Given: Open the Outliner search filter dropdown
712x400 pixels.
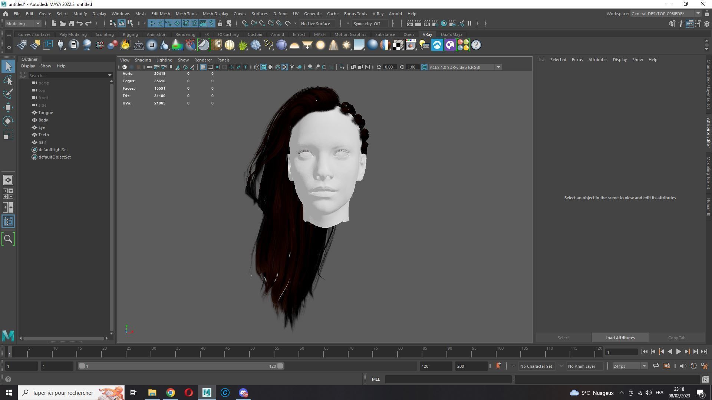Looking at the screenshot, I should pyautogui.click(x=110, y=76).
